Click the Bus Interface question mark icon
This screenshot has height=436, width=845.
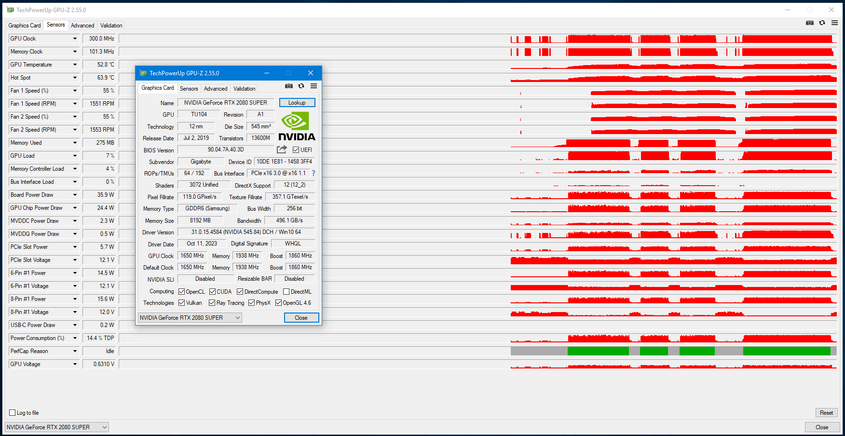(313, 173)
